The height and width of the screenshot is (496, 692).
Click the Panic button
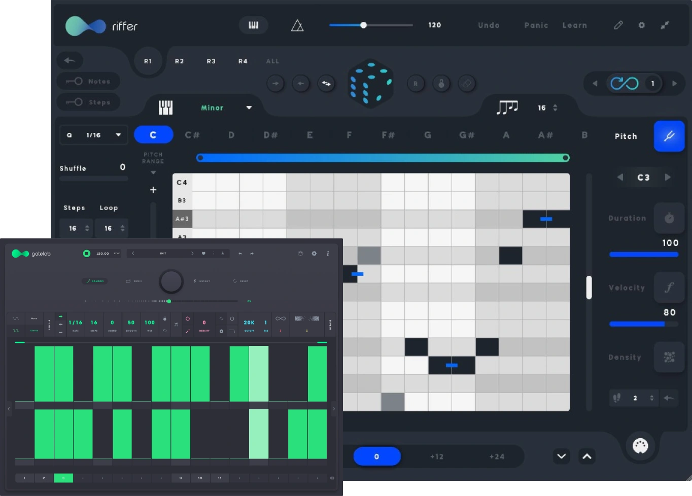[536, 25]
